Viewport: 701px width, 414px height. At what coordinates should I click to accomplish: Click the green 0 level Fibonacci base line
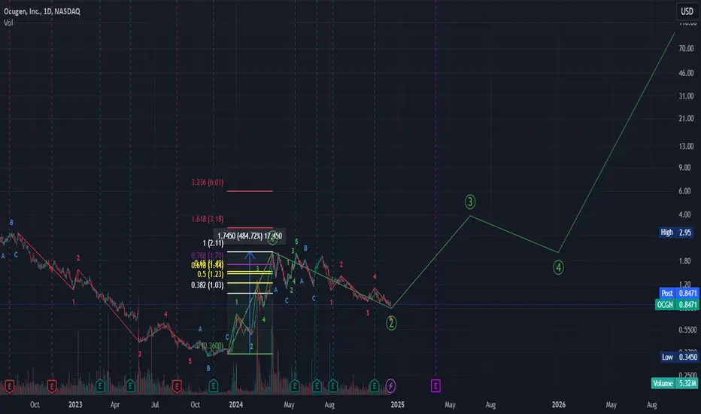pyautogui.click(x=250, y=354)
